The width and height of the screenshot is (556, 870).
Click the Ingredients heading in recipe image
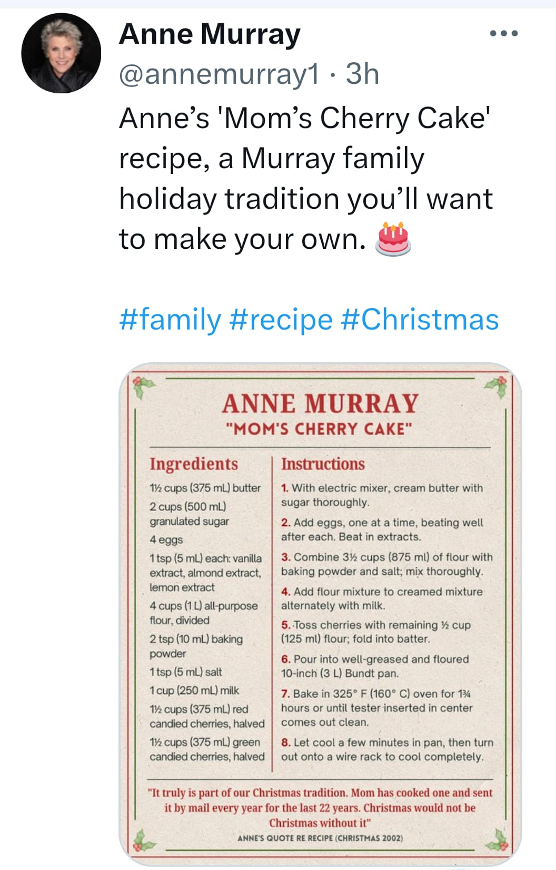pyautogui.click(x=194, y=464)
